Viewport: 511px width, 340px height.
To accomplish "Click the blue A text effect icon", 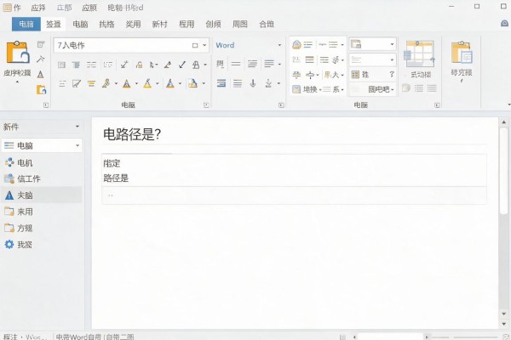I will point(170,83).
